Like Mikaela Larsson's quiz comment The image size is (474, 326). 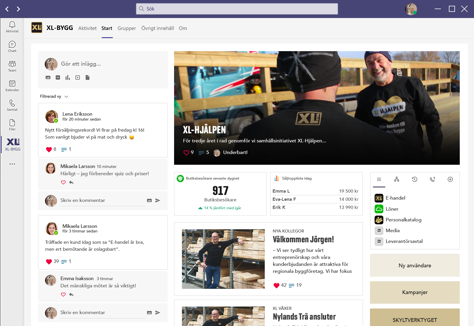63,182
